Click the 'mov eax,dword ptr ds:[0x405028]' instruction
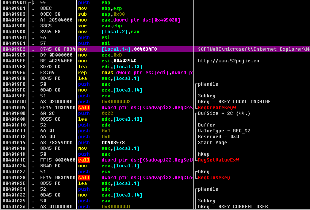The width and height of the screenshot is (310, 210). (141, 20)
